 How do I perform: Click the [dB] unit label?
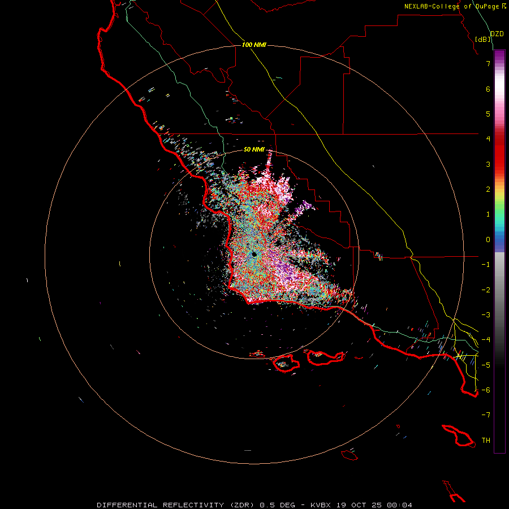tap(483, 39)
